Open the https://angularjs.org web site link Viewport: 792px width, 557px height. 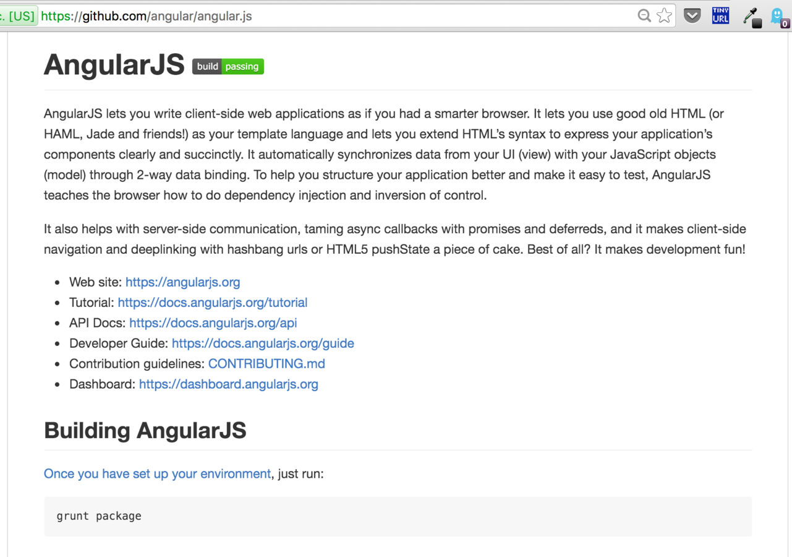tap(182, 282)
